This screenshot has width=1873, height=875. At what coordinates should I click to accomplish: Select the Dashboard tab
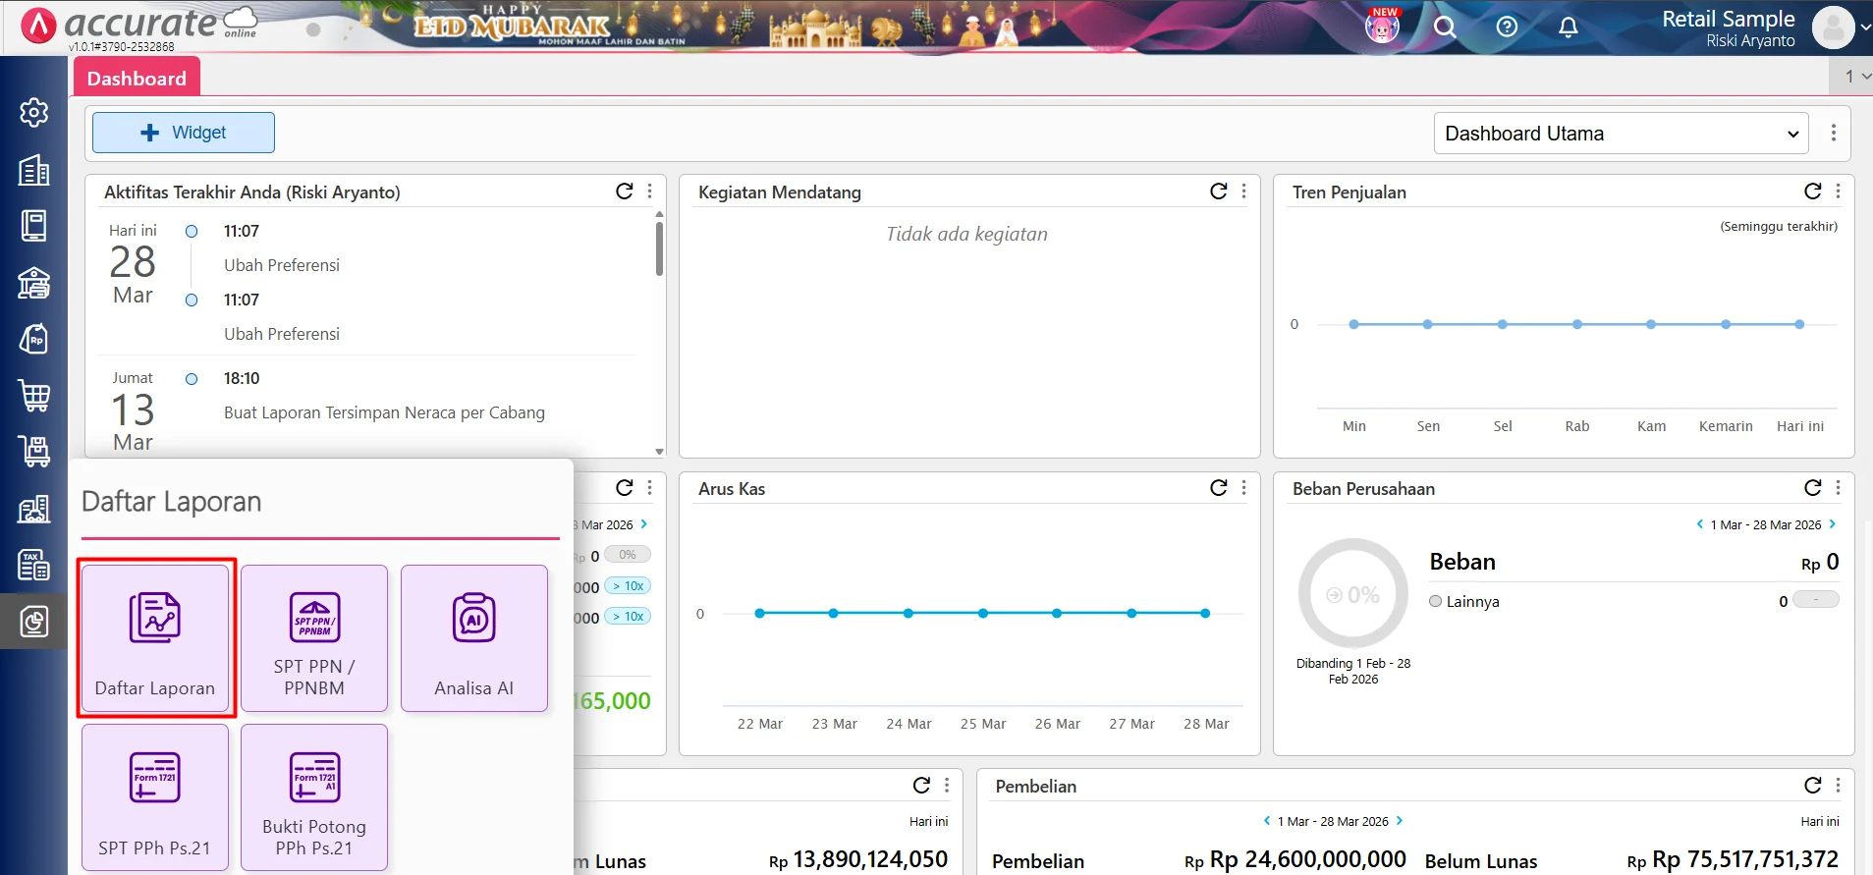[x=137, y=78]
